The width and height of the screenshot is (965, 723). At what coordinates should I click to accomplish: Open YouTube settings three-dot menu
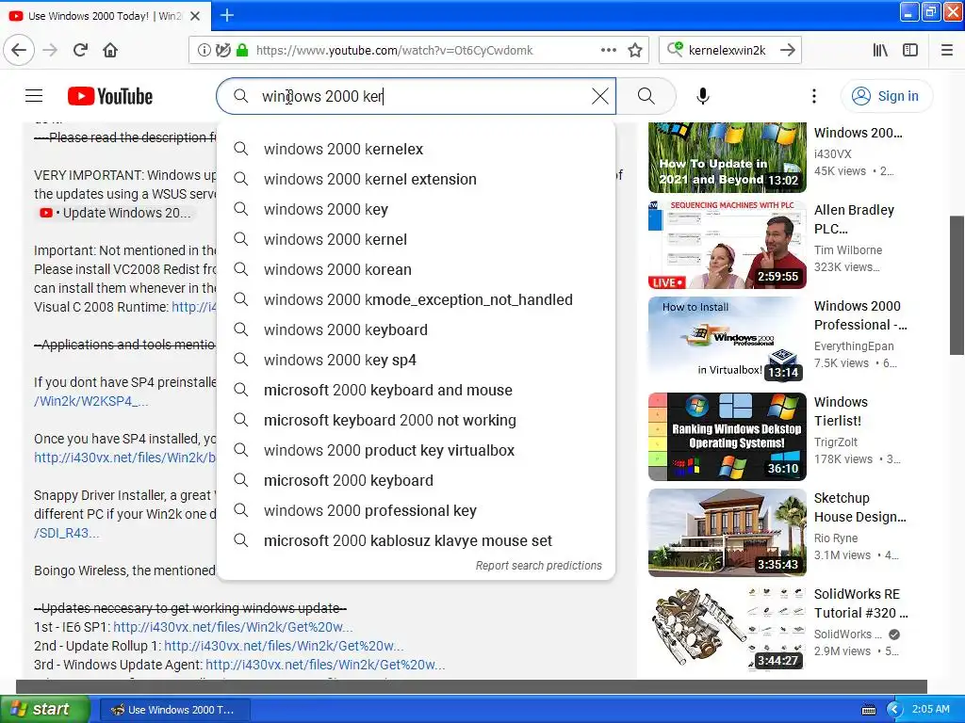(x=813, y=96)
